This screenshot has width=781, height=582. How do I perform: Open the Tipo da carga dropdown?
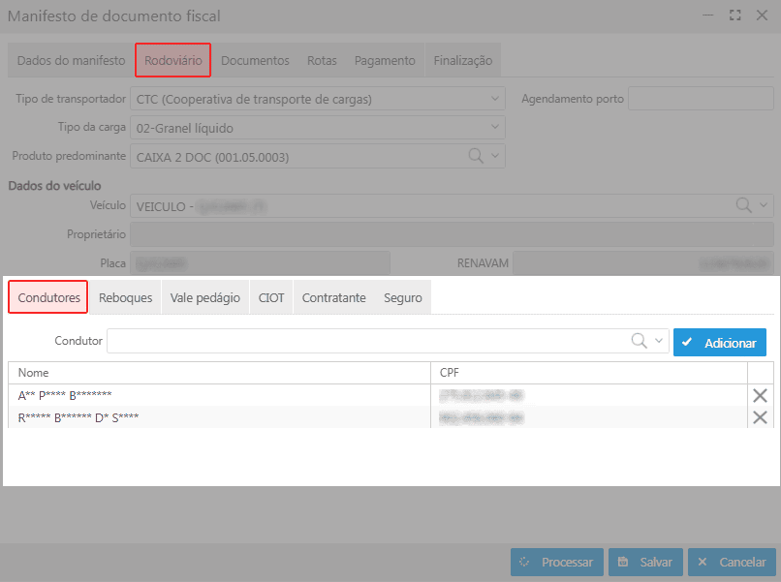pos(495,128)
